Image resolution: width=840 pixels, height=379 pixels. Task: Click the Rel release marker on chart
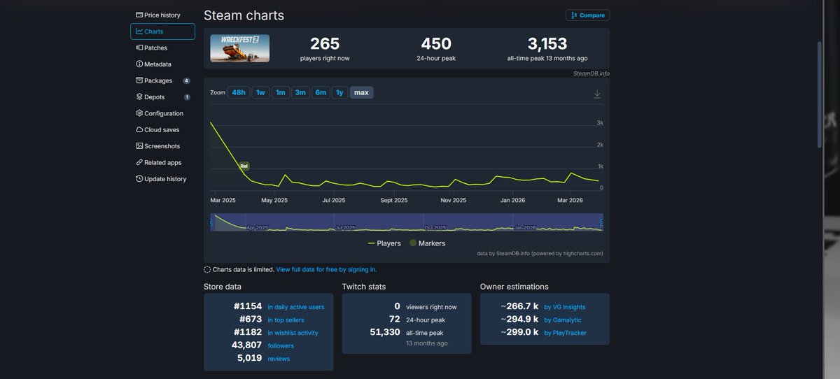click(244, 166)
